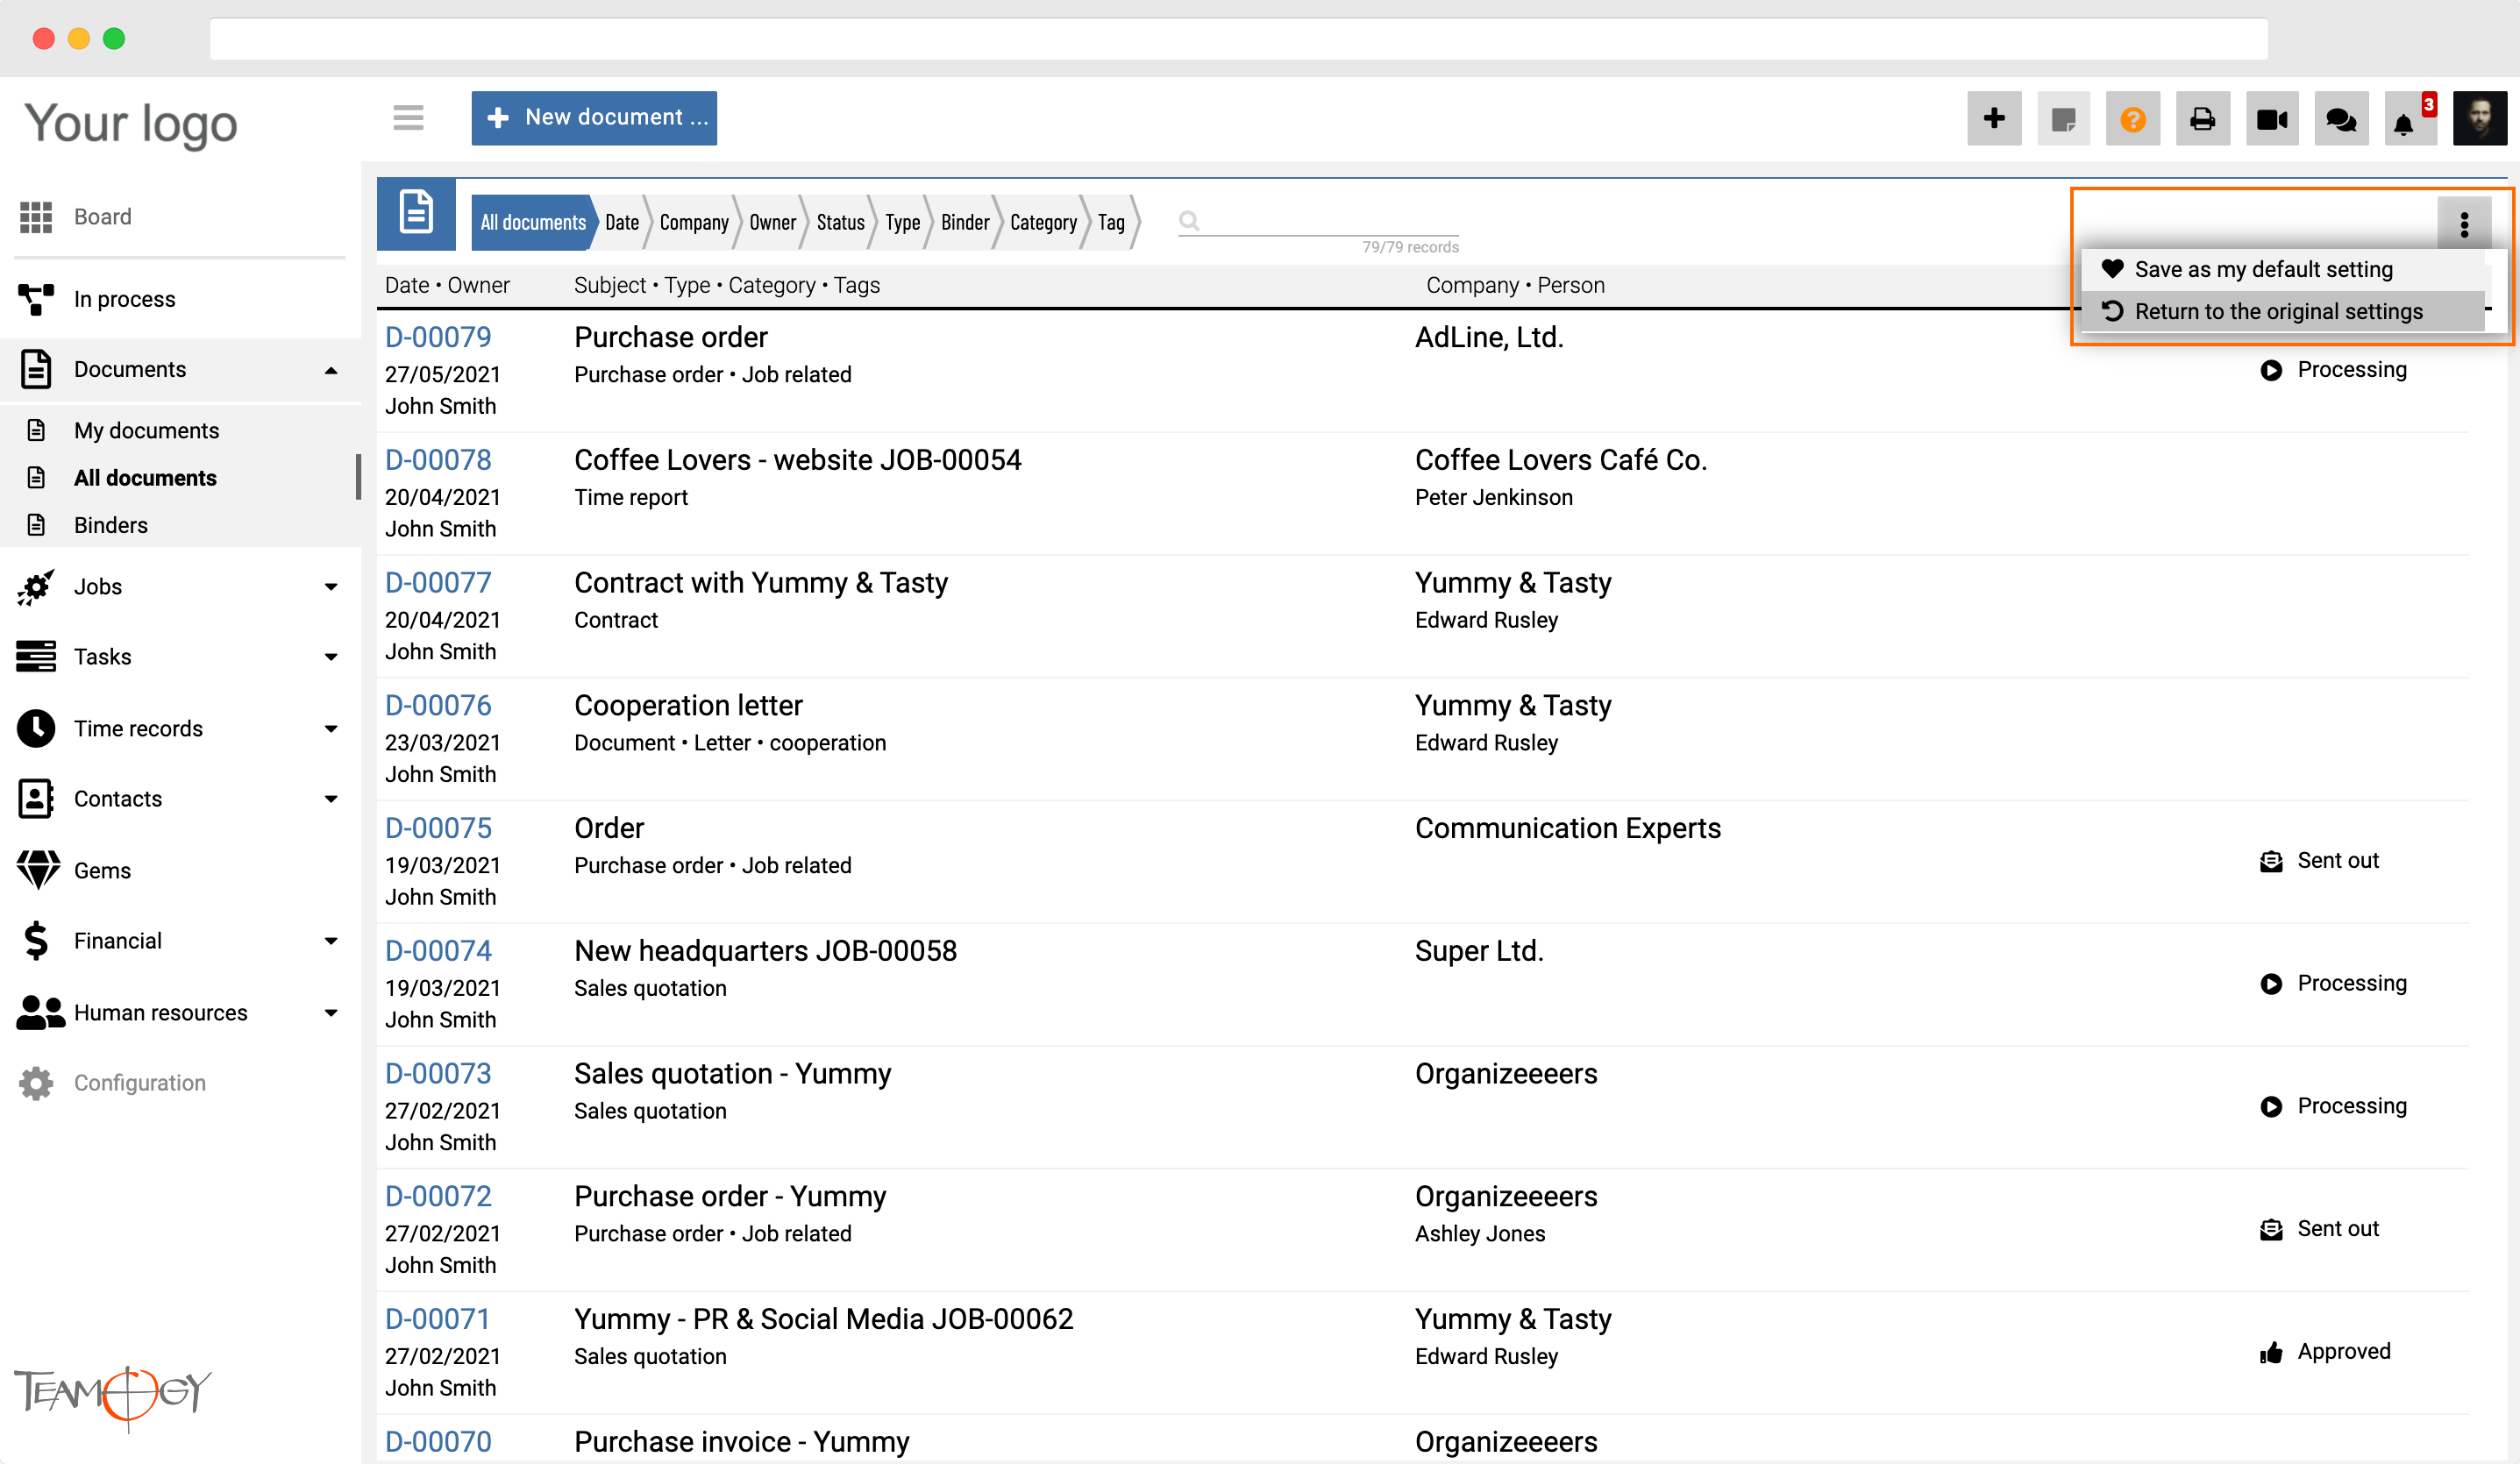Expand the Human resources section arrow
The height and width of the screenshot is (1464, 2520).
[331, 1012]
